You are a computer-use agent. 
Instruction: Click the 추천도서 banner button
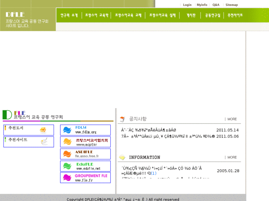[x=28, y=130]
